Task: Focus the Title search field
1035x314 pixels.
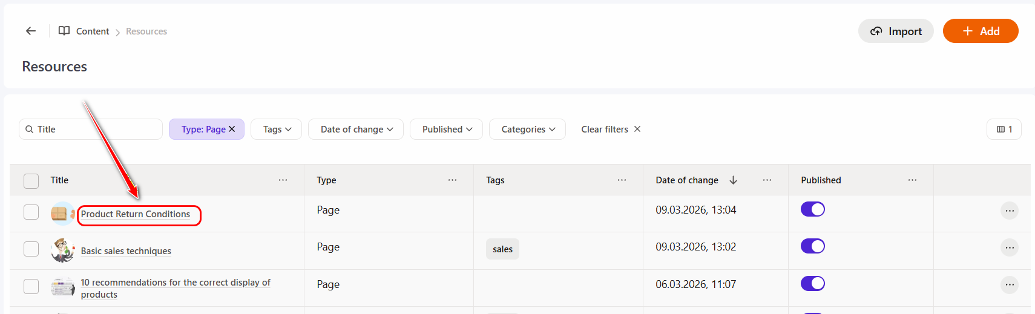Action: (x=97, y=129)
